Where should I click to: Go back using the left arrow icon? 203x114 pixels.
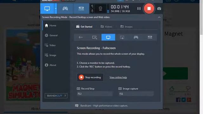pos(81,37)
